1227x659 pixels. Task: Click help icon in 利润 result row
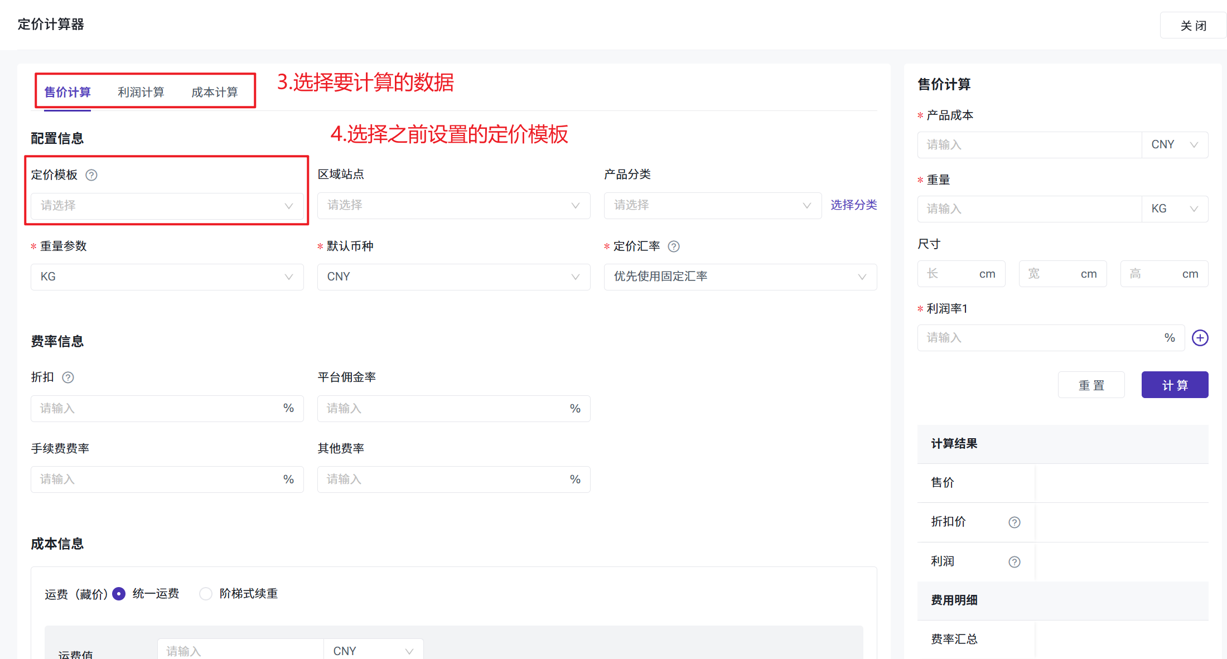pos(1015,562)
